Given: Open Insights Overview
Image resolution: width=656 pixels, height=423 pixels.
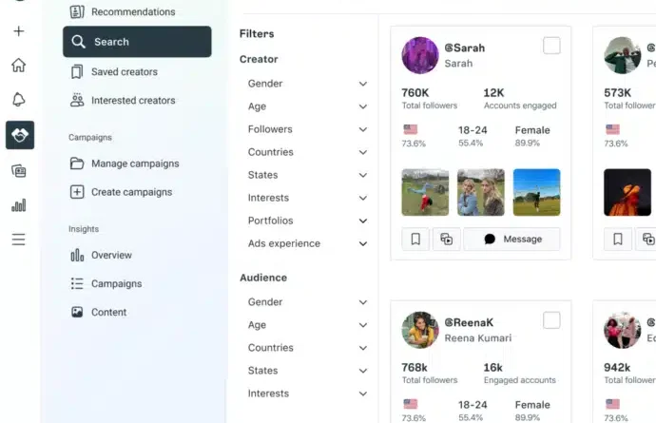Looking at the screenshot, I should click(x=111, y=255).
